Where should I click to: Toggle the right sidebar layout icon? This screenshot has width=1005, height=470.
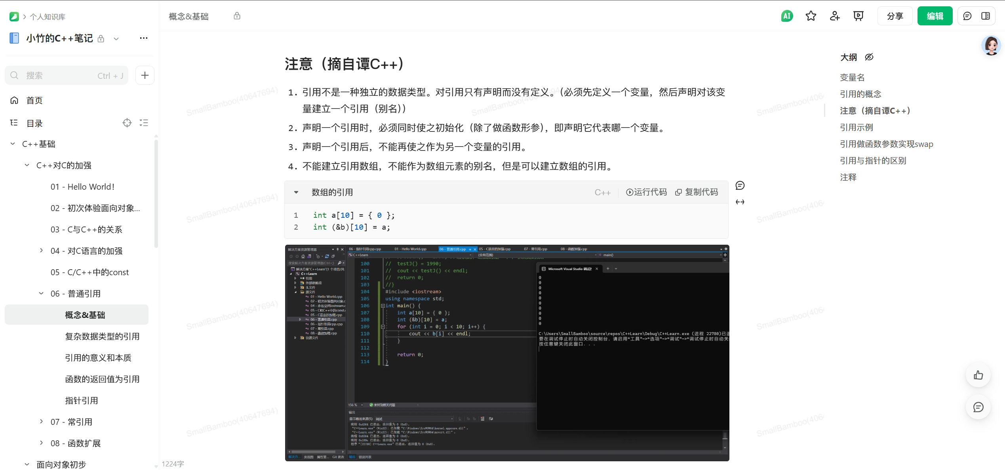(986, 16)
